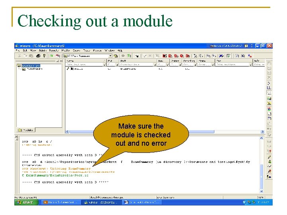Sort files by the Path column header
This screenshot has height=215, width=287.
138,61
